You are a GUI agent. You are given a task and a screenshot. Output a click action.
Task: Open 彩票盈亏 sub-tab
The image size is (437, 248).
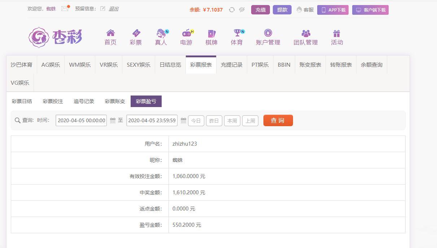(x=146, y=101)
